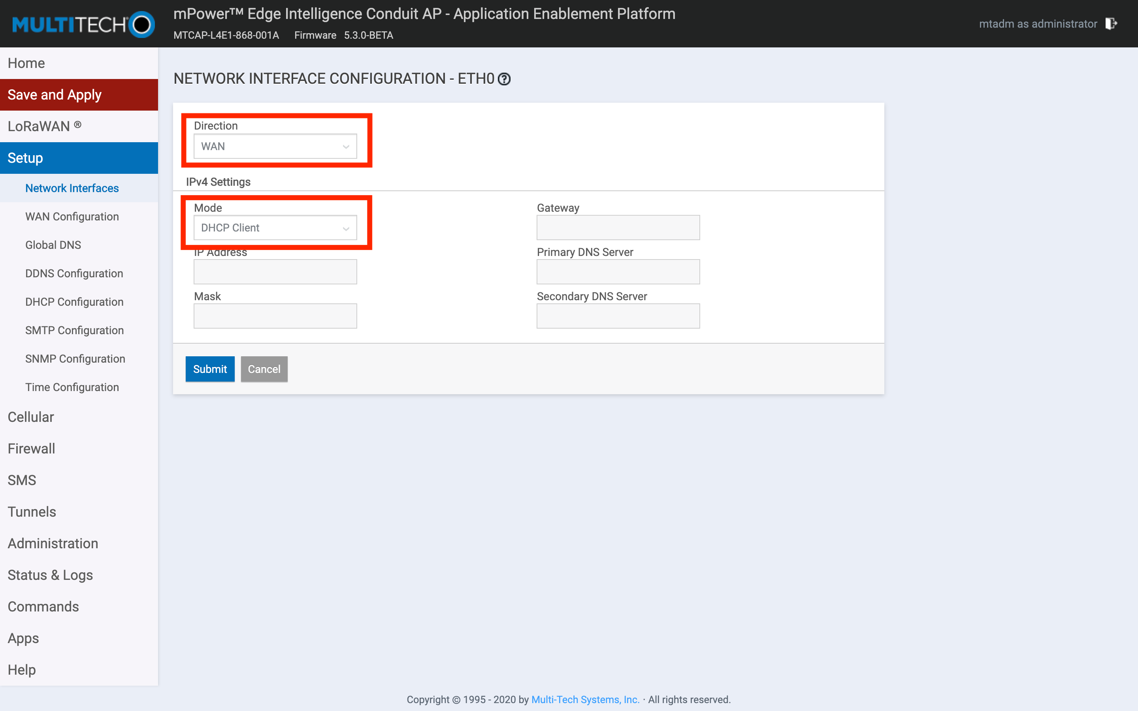Open the Firewall menu
The height and width of the screenshot is (711, 1138).
click(32, 448)
